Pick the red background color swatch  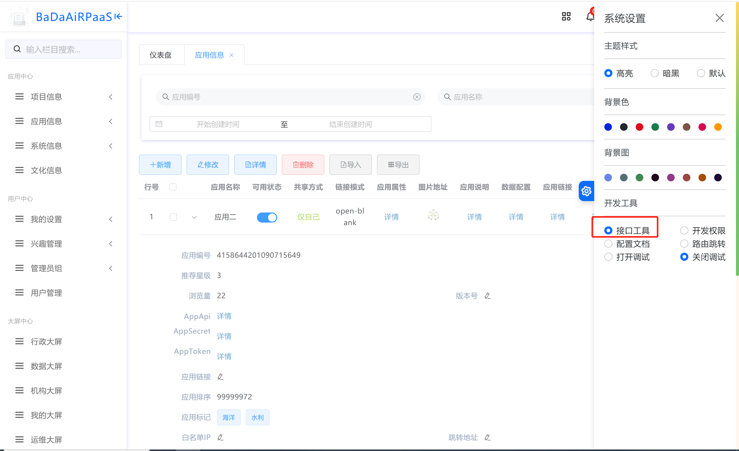point(640,127)
